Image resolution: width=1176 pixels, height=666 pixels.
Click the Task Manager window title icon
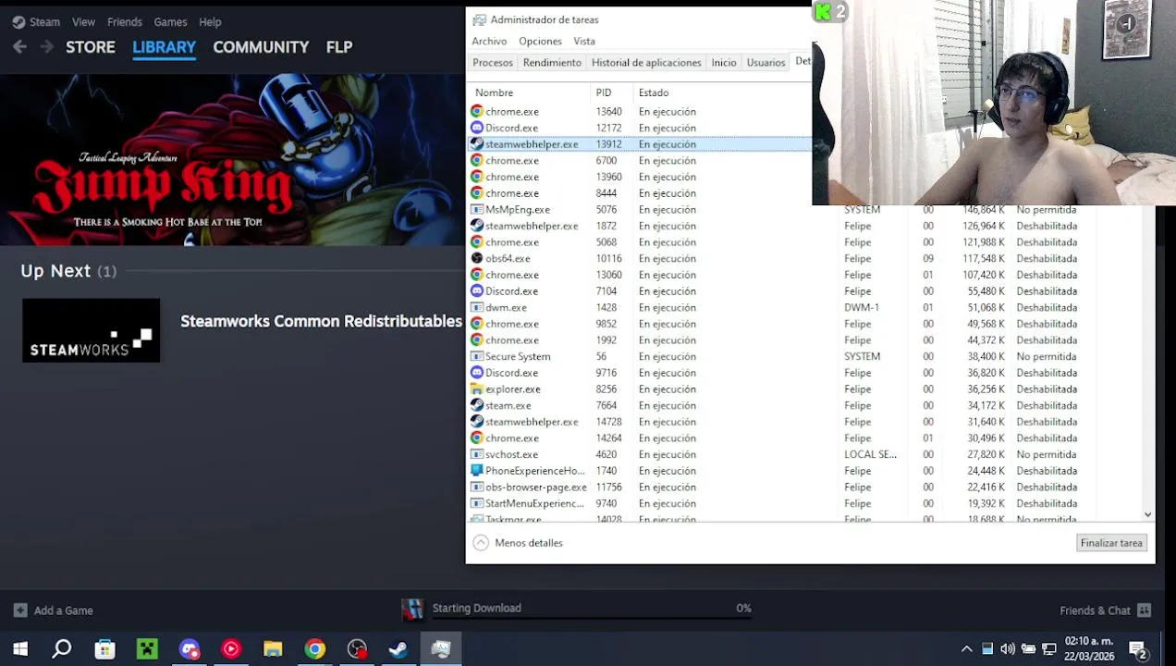[x=478, y=19]
